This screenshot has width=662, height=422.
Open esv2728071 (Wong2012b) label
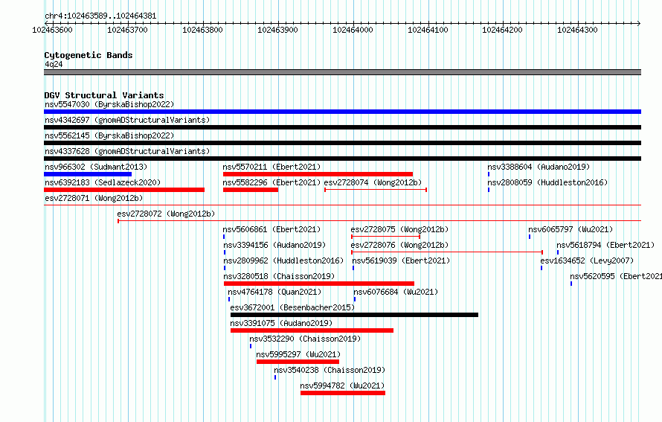pos(94,198)
